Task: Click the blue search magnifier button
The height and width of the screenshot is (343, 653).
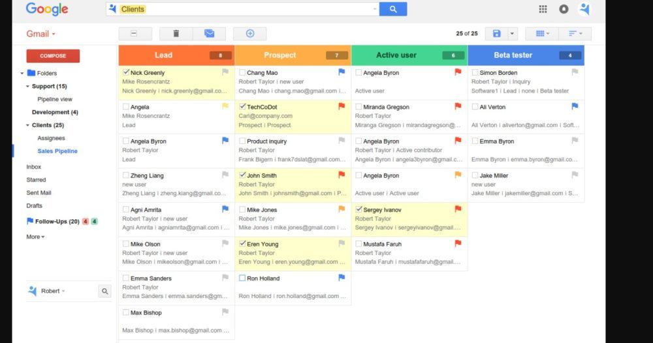Action: (393, 9)
